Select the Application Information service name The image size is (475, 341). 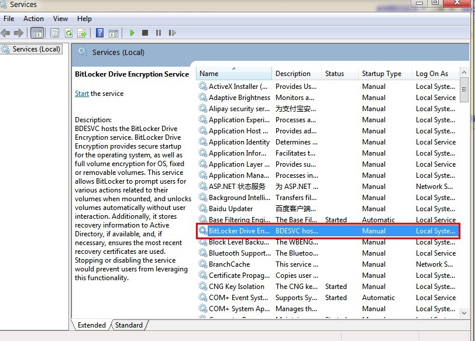point(237,153)
